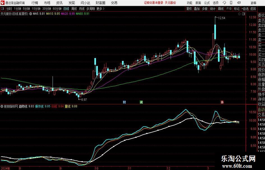Add stock with +自选 button

pyautogui.click(x=245, y=9)
